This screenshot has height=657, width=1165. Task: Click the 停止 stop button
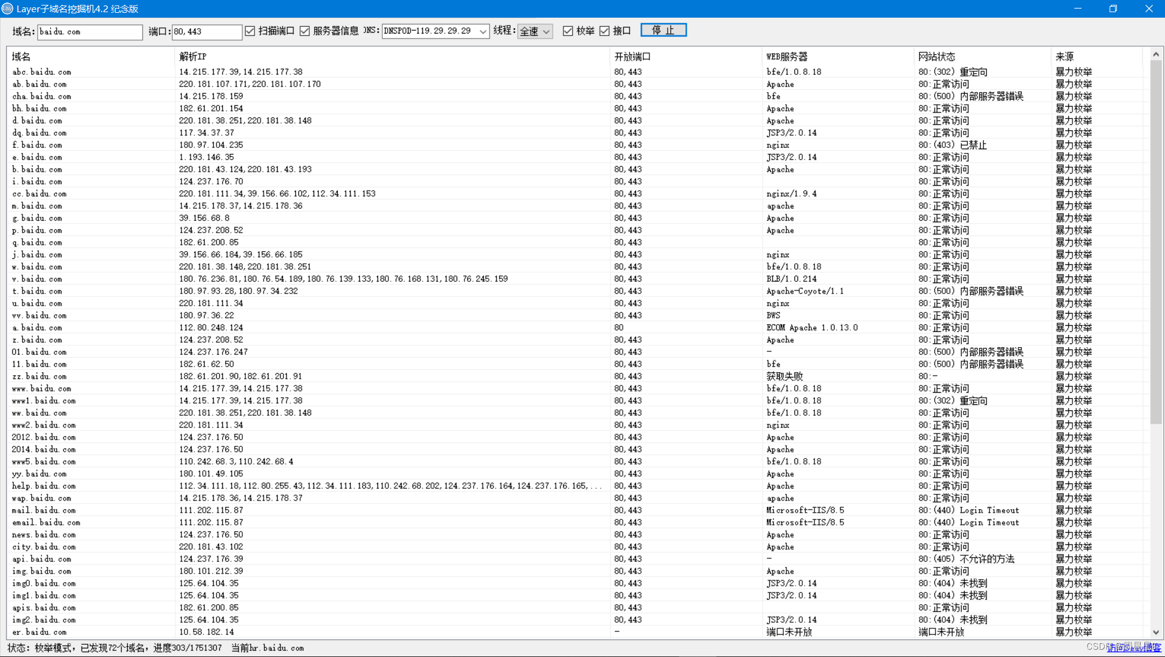coord(663,30)
